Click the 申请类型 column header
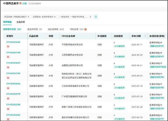Image resolution: width=168 pixels, height=121 pixels. click(102, 36)
